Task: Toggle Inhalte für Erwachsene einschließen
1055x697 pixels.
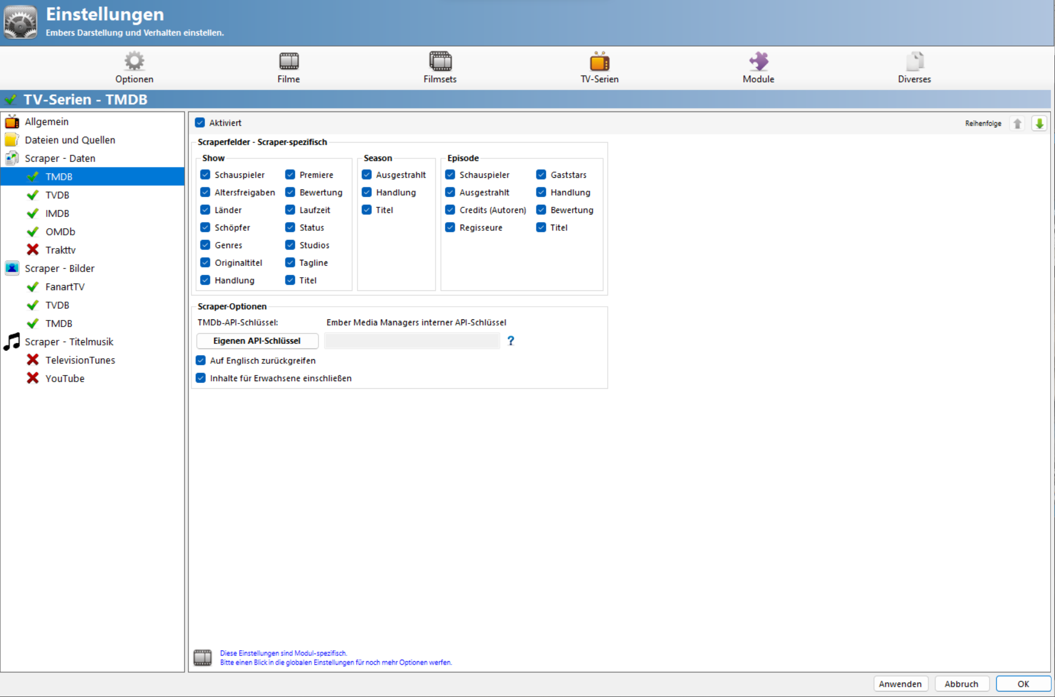Action: pos(200,378)
